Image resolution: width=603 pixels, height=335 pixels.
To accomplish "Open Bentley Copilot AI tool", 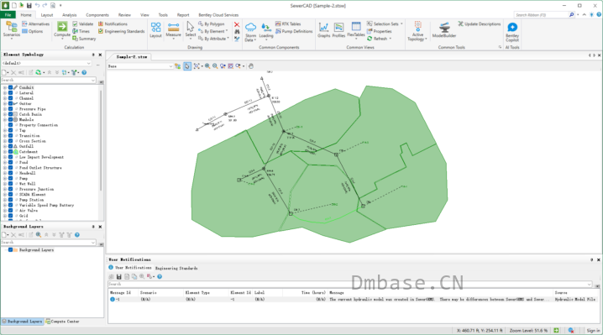I will [512, 32].
